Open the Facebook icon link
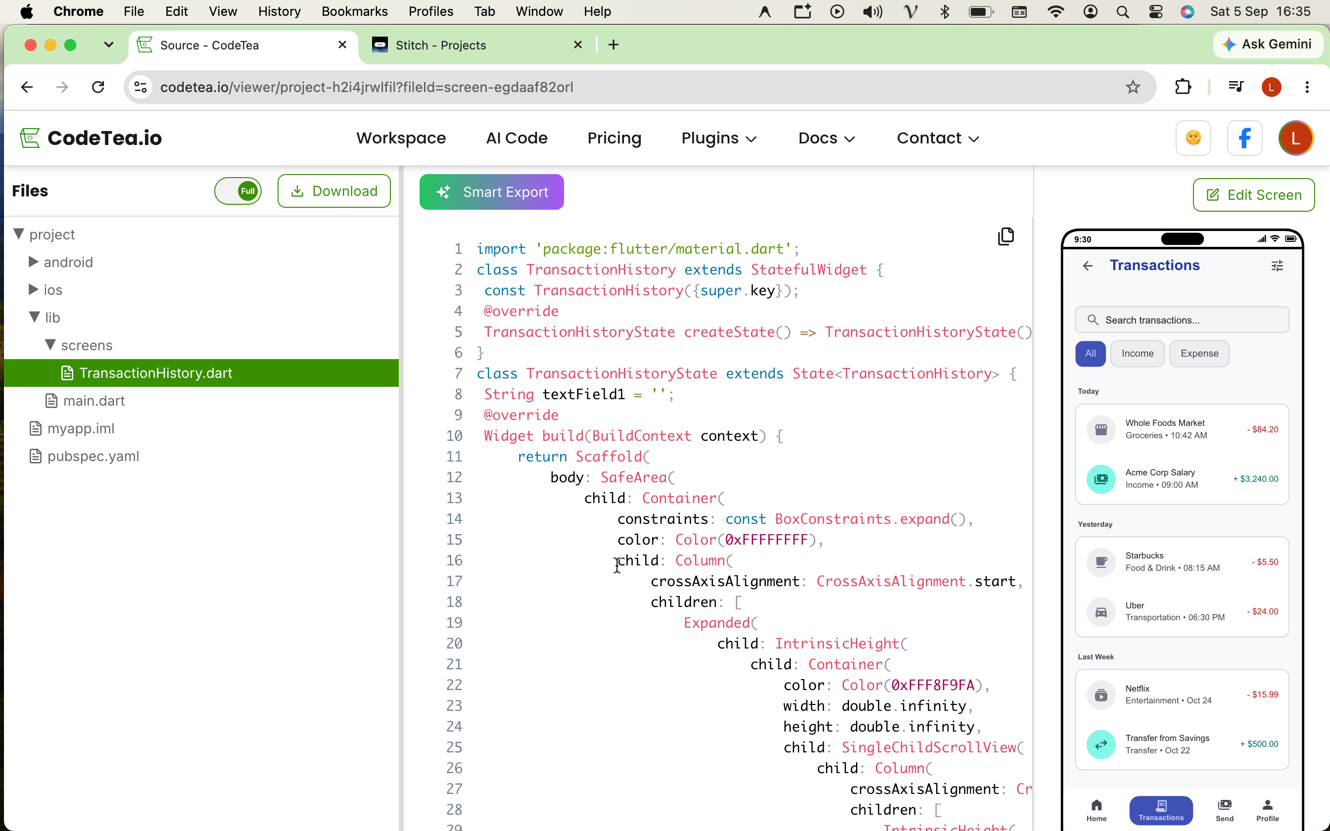The height and width of the screenshot is (831, 1330). click(x=1244, y=138)
